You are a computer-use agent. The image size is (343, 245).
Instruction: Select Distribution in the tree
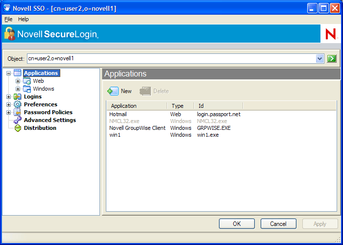40,128
